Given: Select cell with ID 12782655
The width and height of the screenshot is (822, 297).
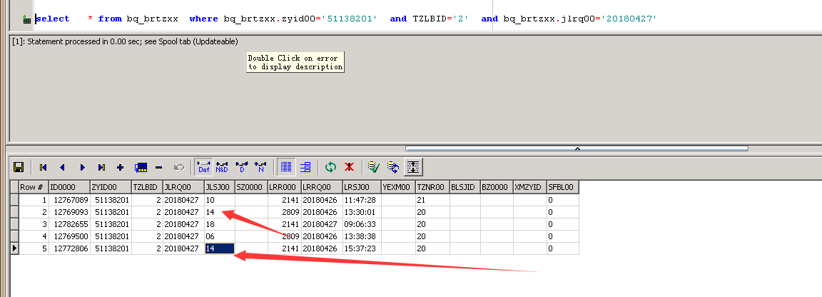Looking at the screenshot, I should 68,224.
